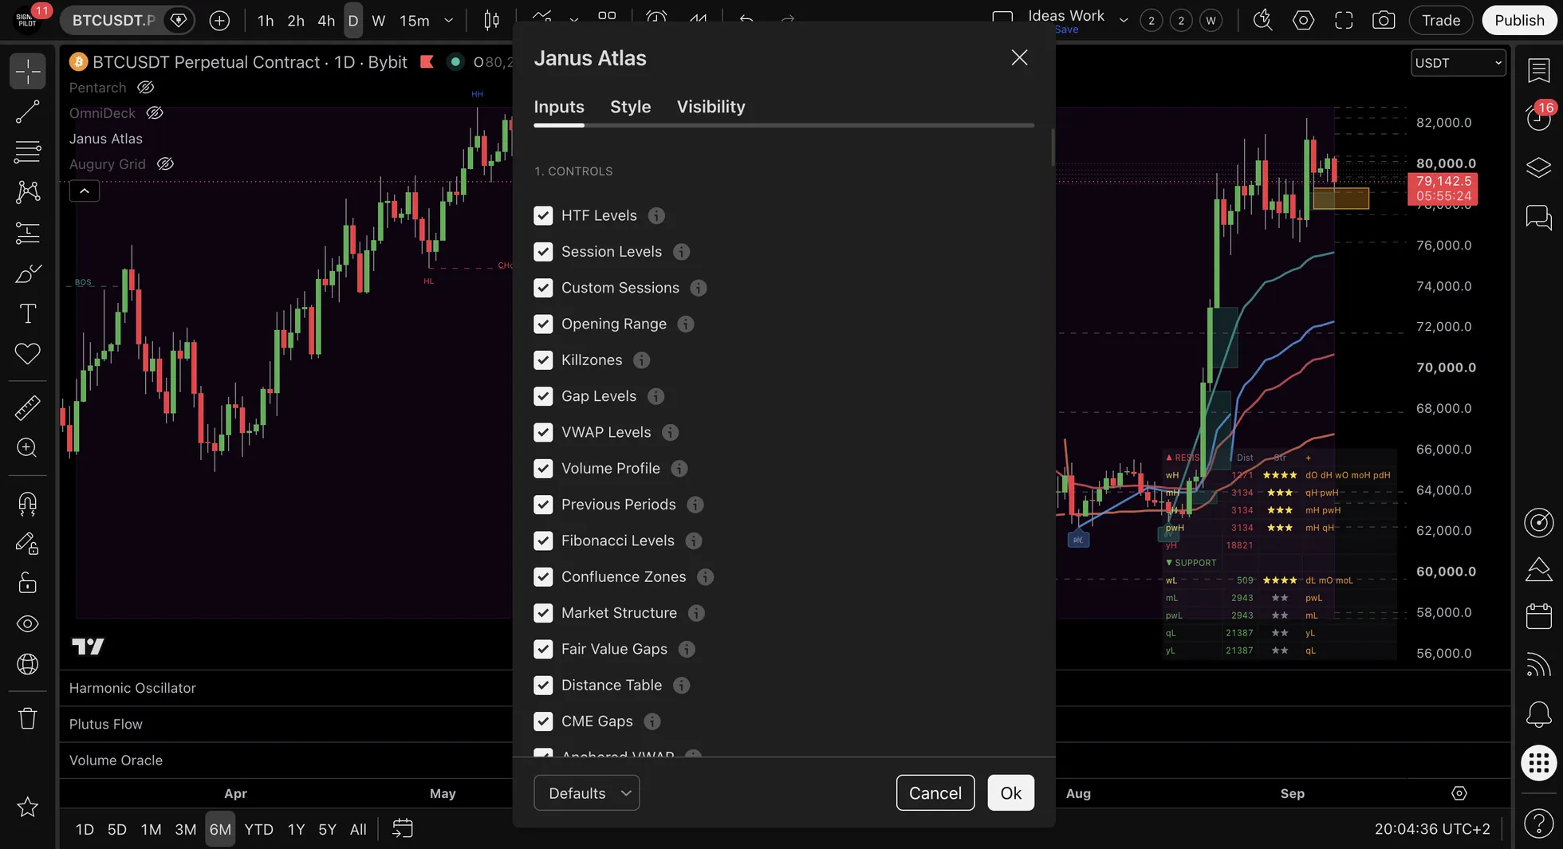
Task: Switch to the Style tab
Action: 631,107
